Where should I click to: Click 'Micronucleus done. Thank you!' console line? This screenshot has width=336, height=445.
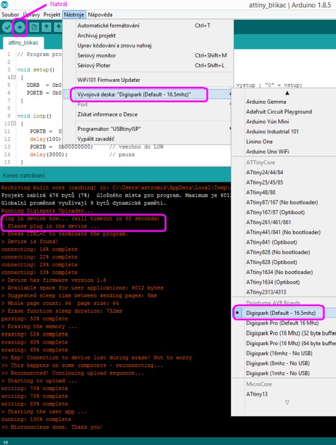[x=52, y=427]
